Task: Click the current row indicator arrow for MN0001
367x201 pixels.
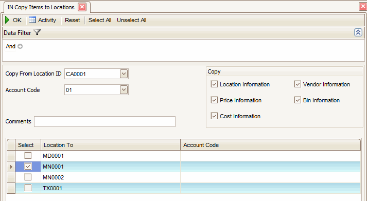Action: click(x=11, y=167)
